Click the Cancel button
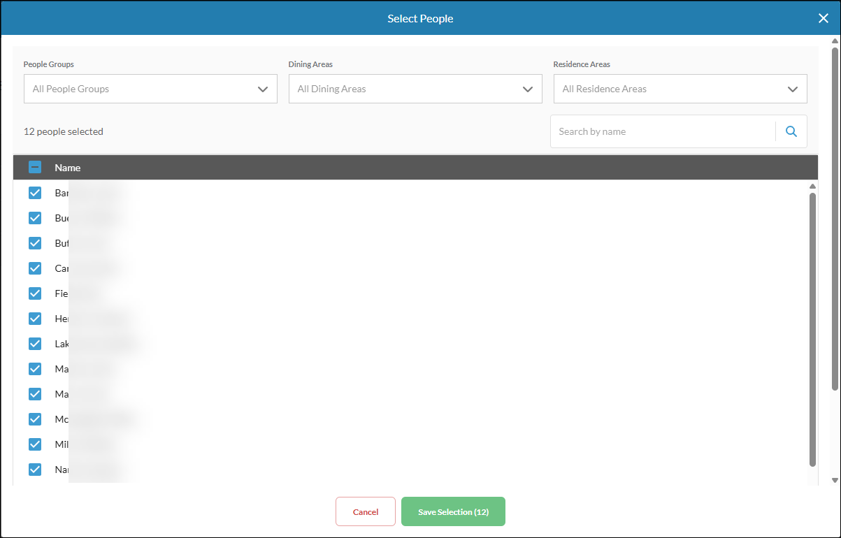This screenshot has width=841, height=538. tap(366, 511)
